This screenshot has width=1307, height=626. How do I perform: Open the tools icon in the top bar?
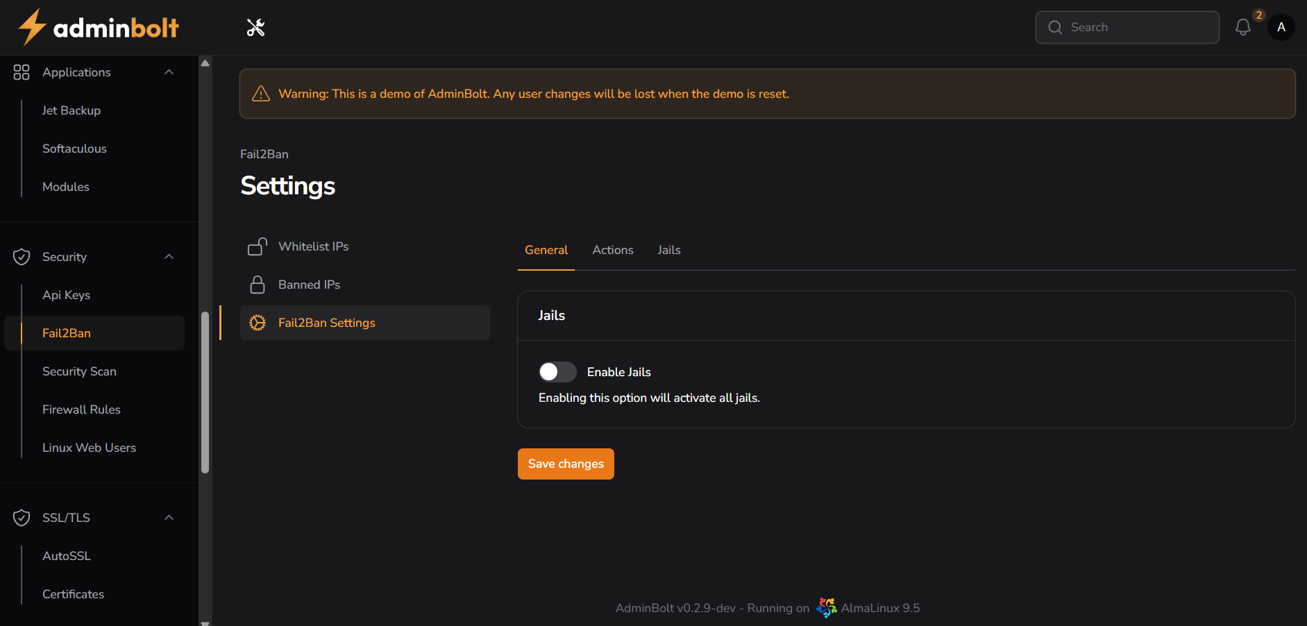tap(255, 27)
